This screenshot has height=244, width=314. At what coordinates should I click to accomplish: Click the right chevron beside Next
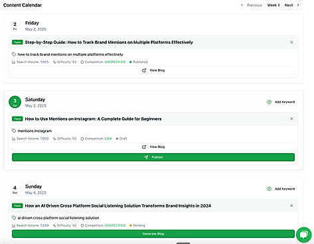pyautogui.click(x=298, y=5)
